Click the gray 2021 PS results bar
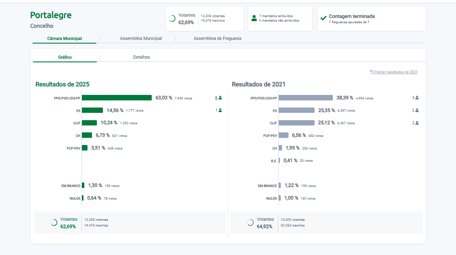456x255 pixels. pyautogui.click(x=296, y=110)
